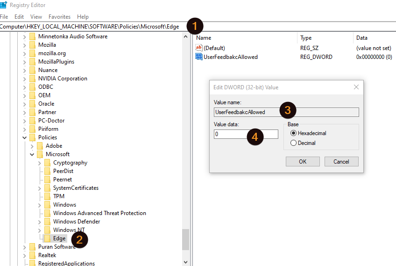Click the Policies folder icon
The image size is (396, 266).
[32, 137]
